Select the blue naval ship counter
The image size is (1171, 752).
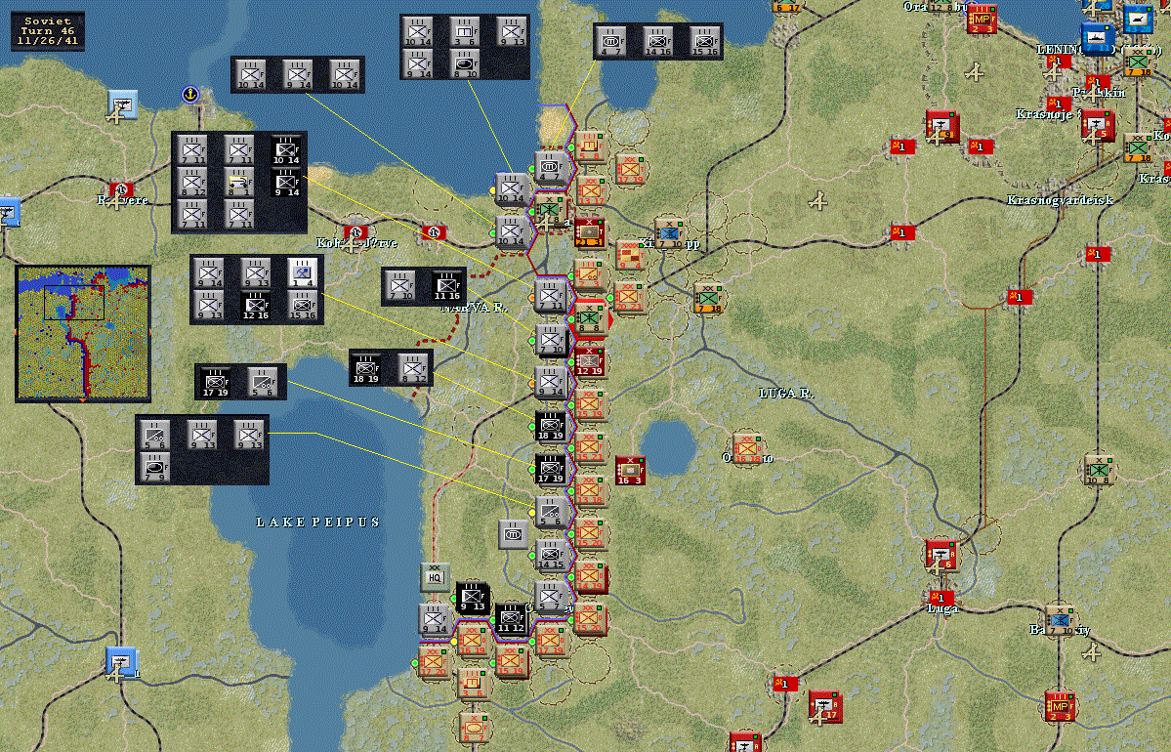(x=1098, y=39)
